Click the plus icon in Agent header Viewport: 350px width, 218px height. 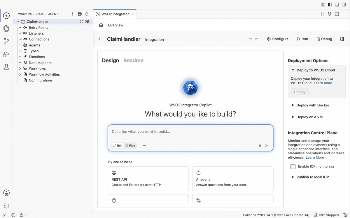tap(73, 14)
